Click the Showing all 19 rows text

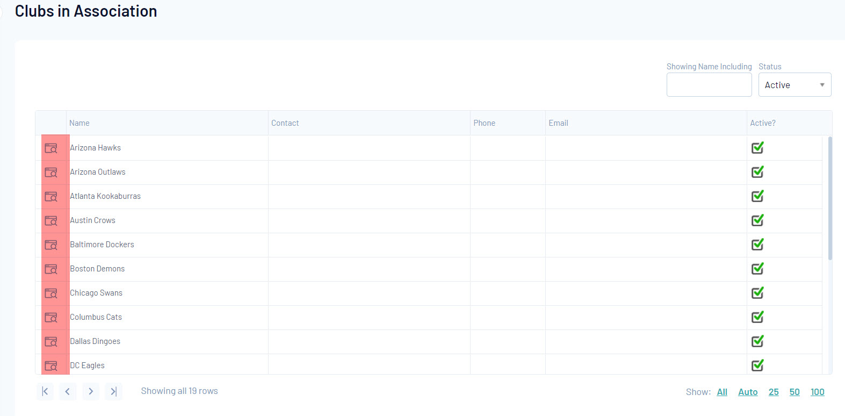tap(179, 391)
